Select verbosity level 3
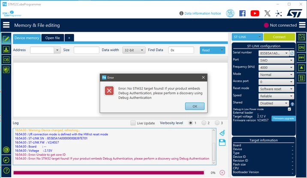This screenshot has height=178, width=307. pyautogui.click(x=217, y=123)
